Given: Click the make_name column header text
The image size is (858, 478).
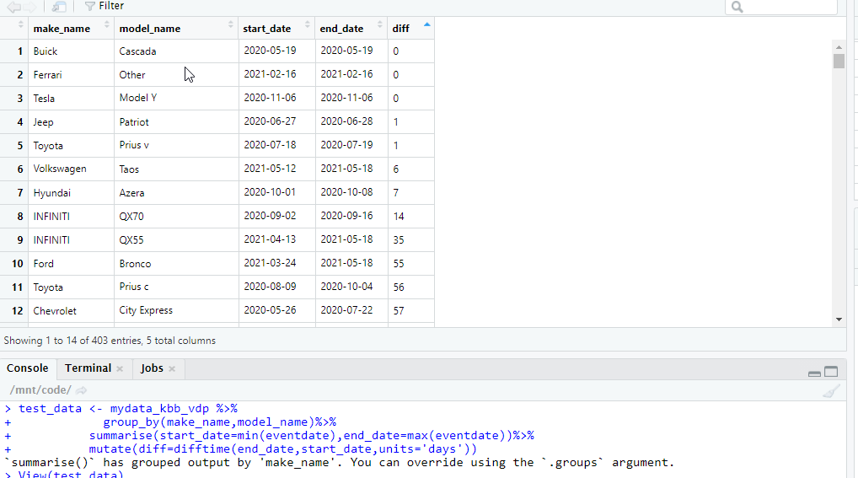Looking at the screenshot, I should [x=62, y=29].
